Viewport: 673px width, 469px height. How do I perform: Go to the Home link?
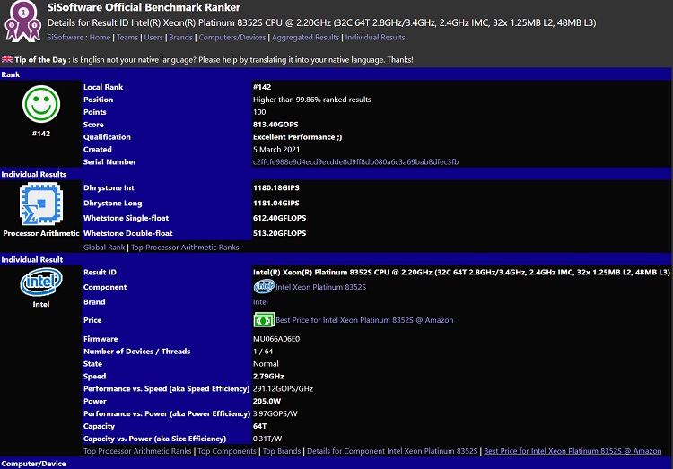tap(100, 38)
